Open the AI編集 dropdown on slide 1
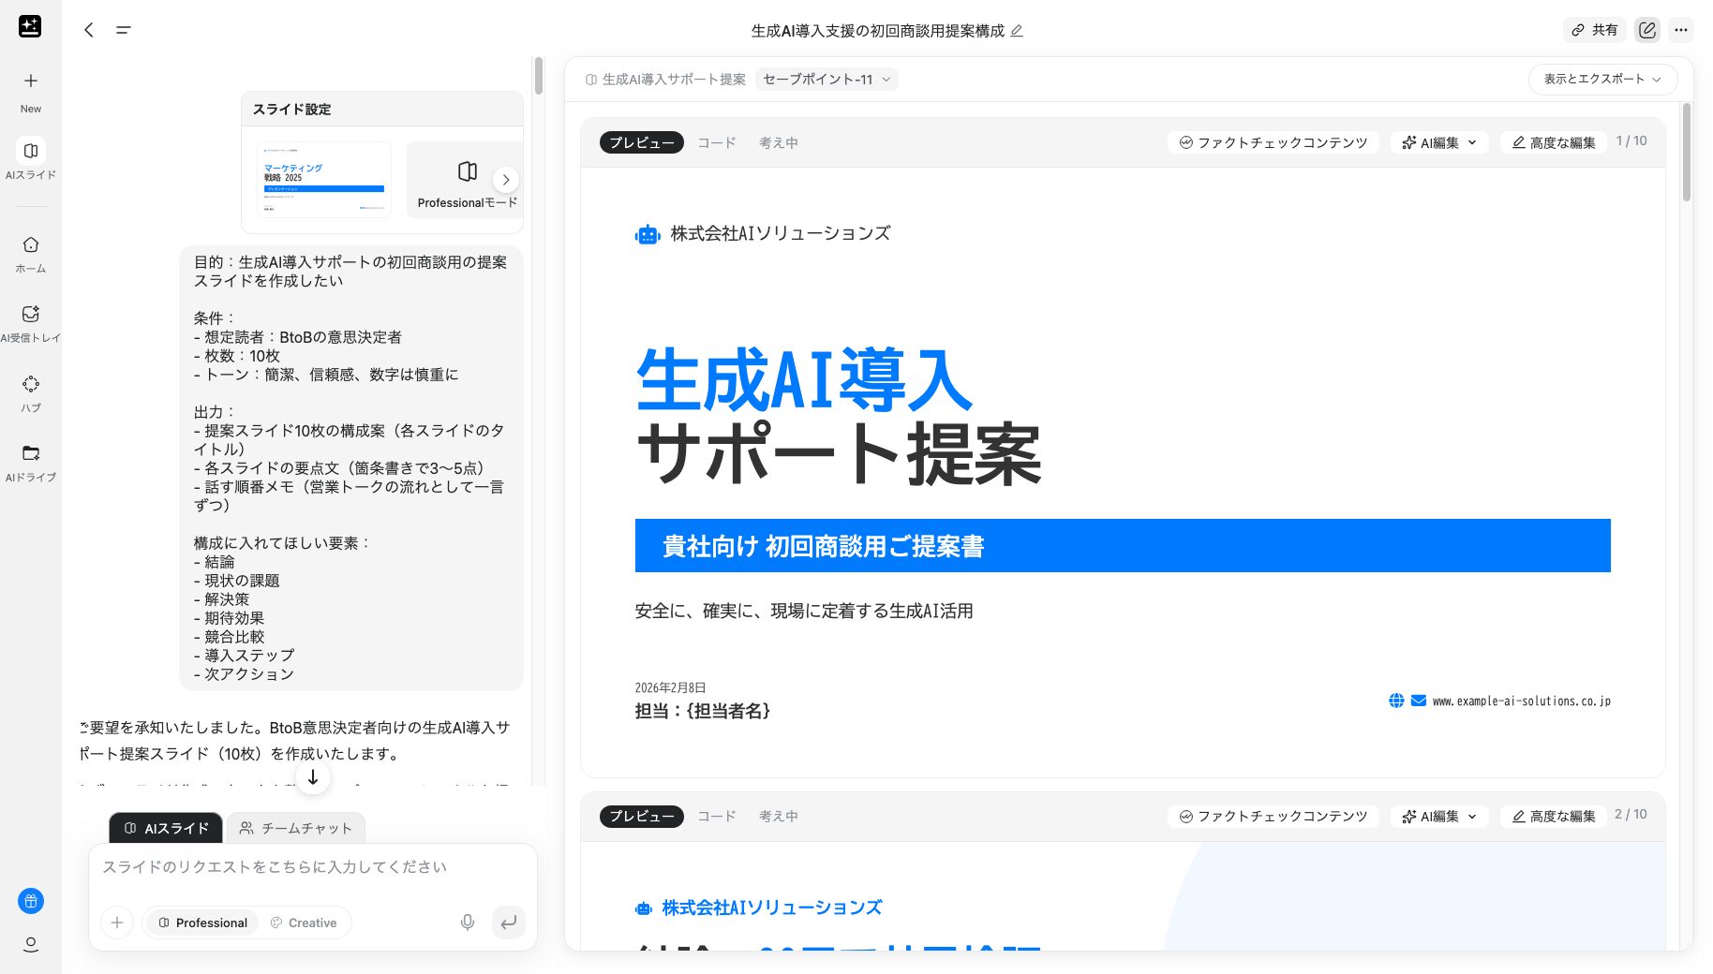The width and height of the screenshot is (1713, 974). pyautogui.click(x=1439, y=141)
